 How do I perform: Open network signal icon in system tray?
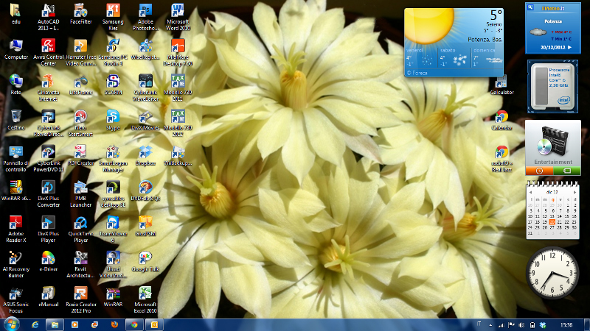pyautogui.click(x=501, y=325)
